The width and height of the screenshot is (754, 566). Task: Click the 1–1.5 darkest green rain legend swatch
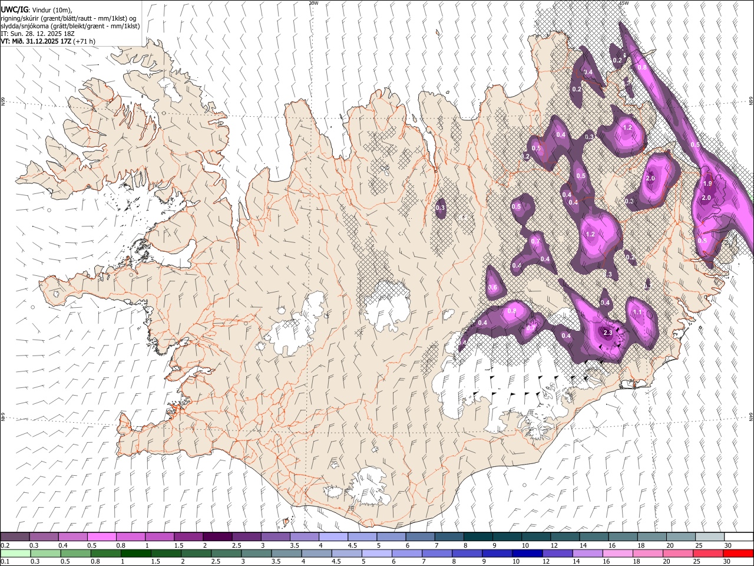136,553
